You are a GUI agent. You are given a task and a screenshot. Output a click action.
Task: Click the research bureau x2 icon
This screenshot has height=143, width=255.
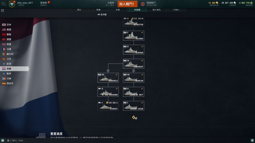(x=135, y=118)
